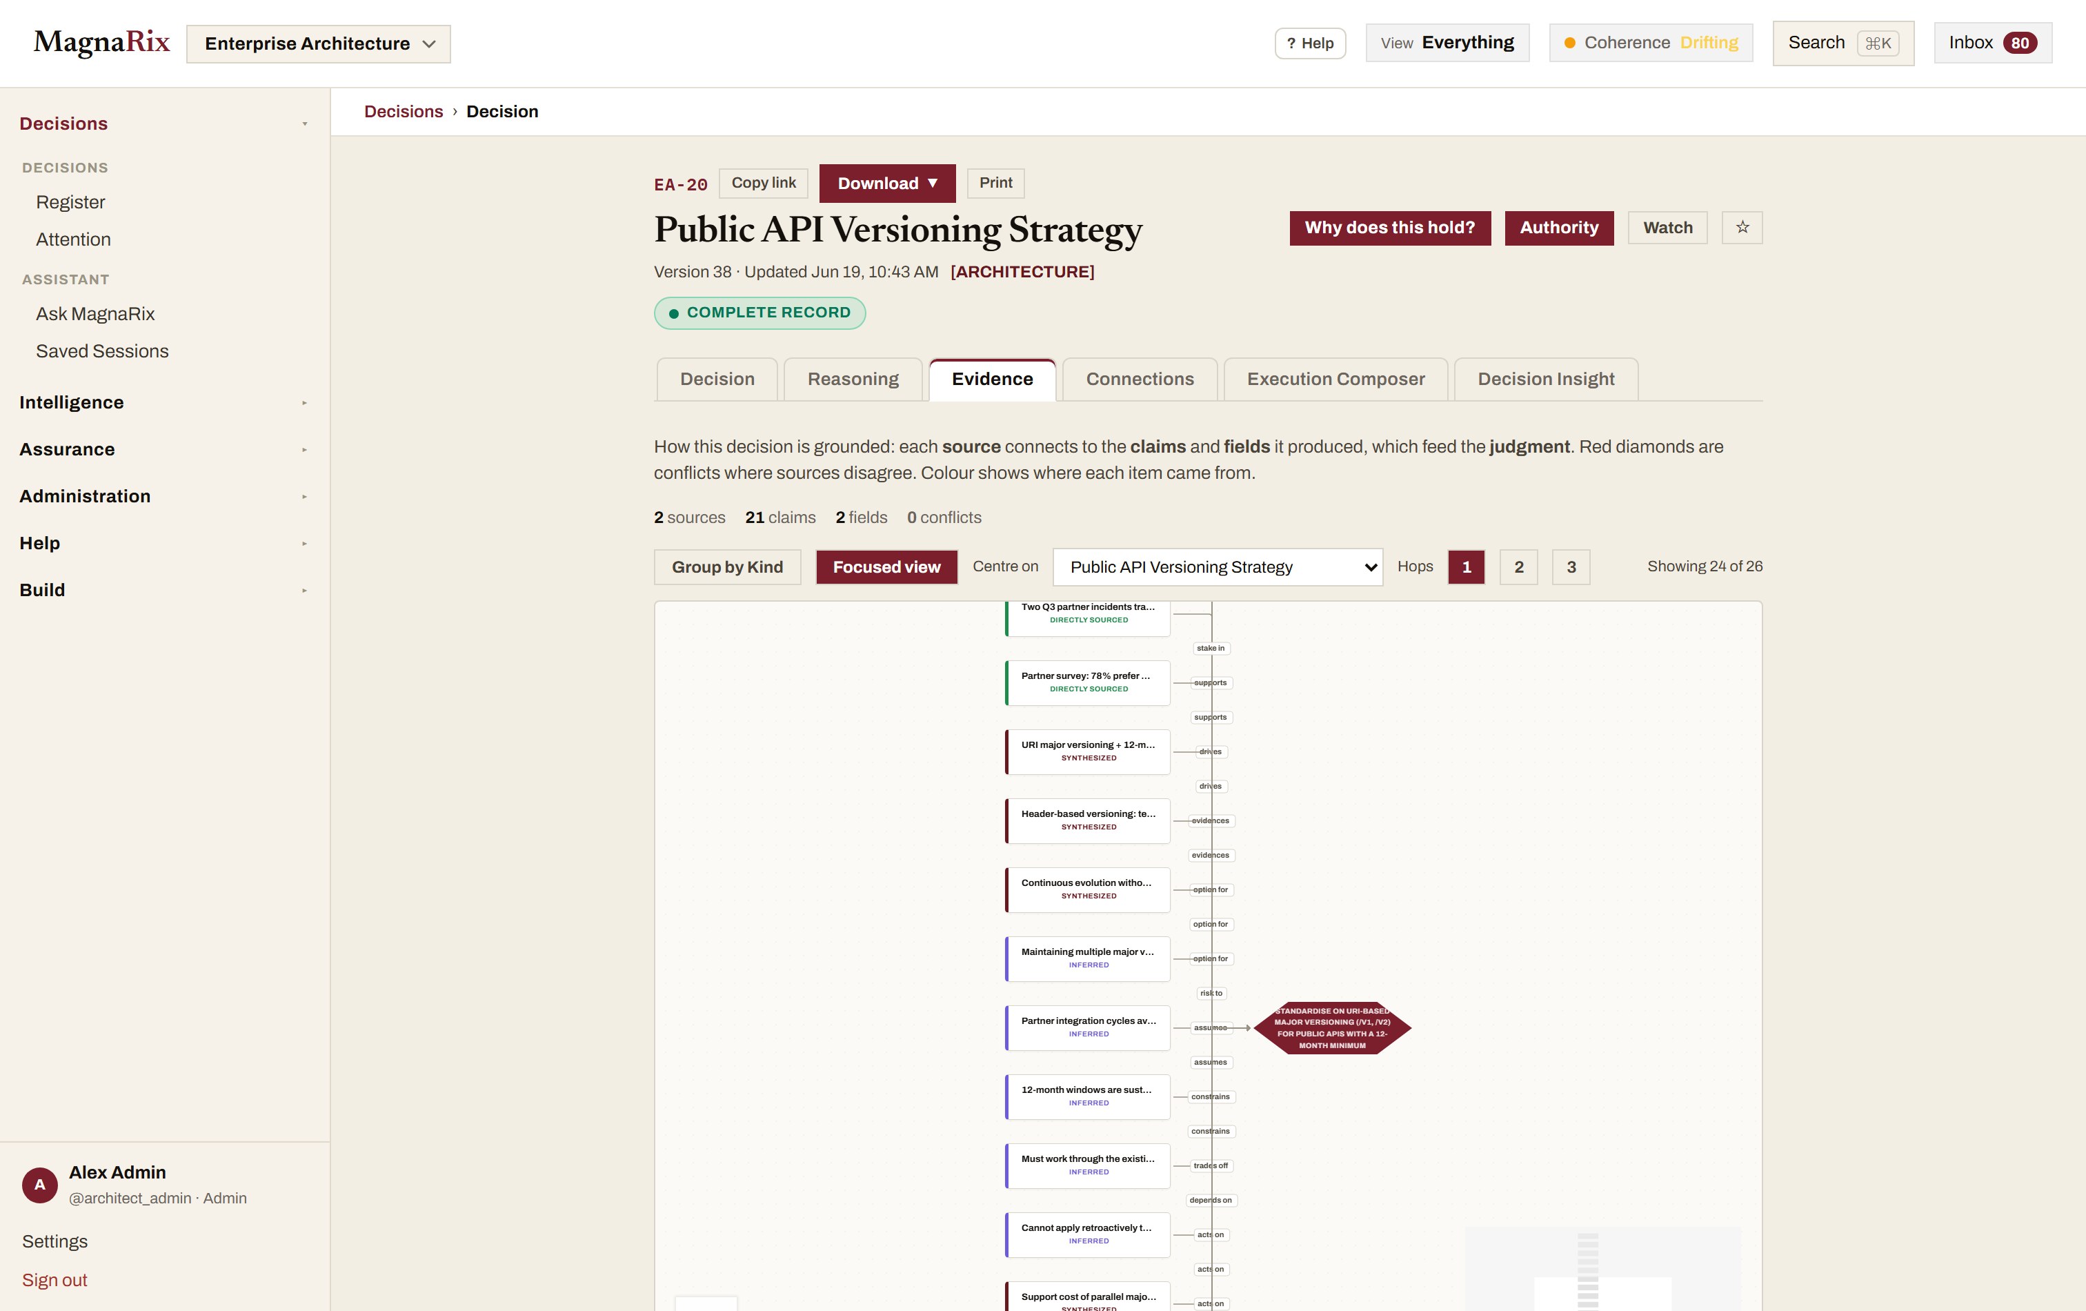Open Help with the question mark
The width and height of the screenshot is (2086, 1311).
pos(1310,43)
